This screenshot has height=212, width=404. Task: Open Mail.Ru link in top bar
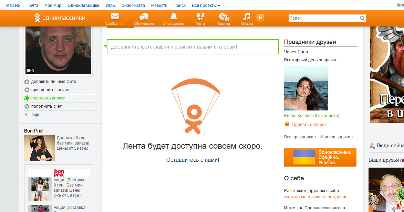(13, 6)
